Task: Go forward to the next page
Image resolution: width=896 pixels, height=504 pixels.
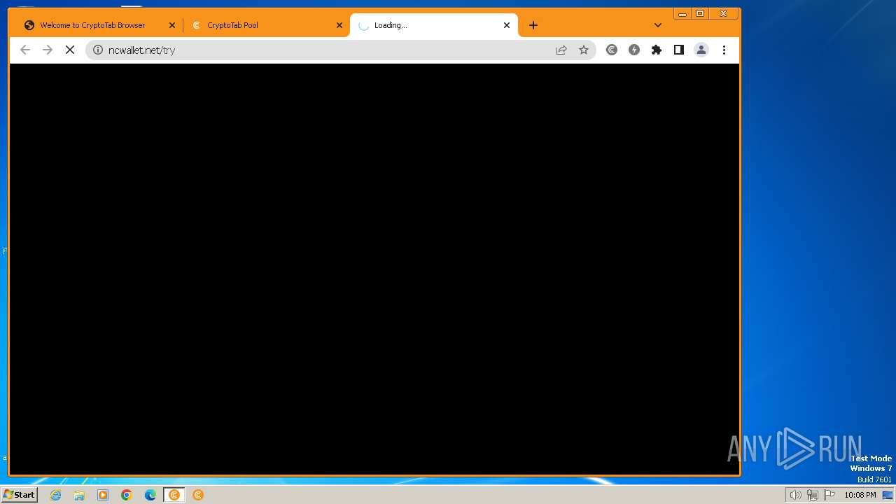Action: coord(48,50)
